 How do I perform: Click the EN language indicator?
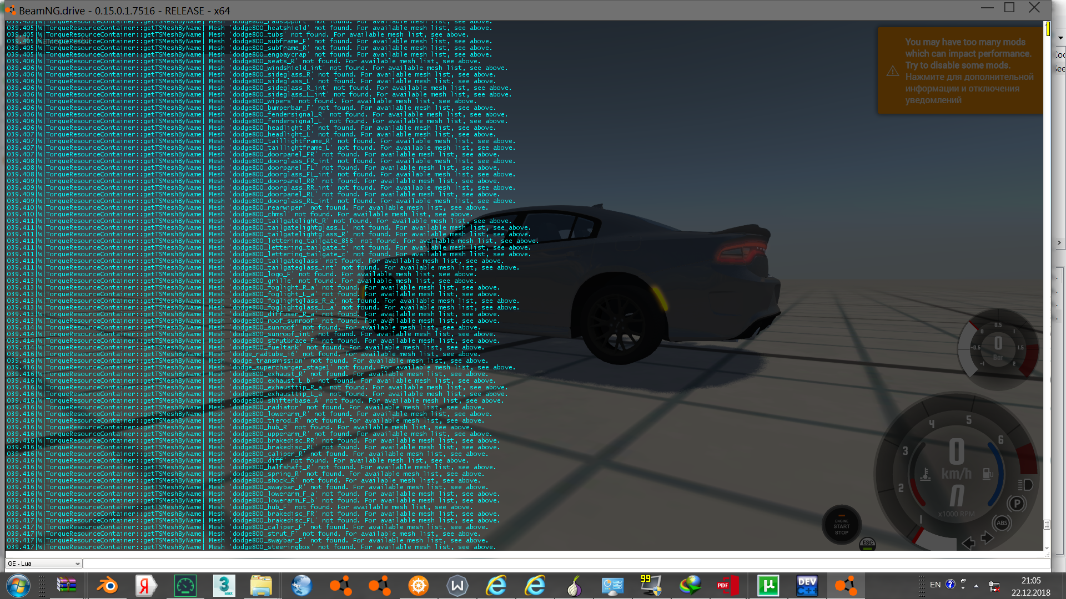pyautogui.click(x=935, y=585)
